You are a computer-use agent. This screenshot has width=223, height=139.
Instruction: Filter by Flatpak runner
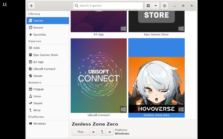(x=48, y=89)
